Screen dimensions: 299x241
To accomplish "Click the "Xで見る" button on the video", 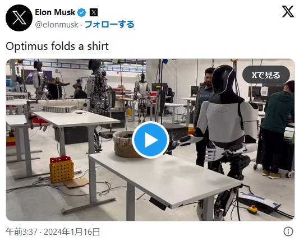I will [x=266, y=75].
